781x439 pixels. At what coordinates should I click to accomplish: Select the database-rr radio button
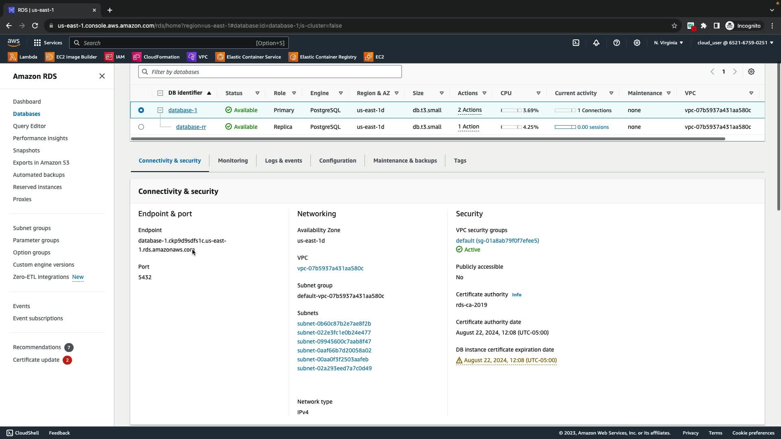tap(141, 127)
